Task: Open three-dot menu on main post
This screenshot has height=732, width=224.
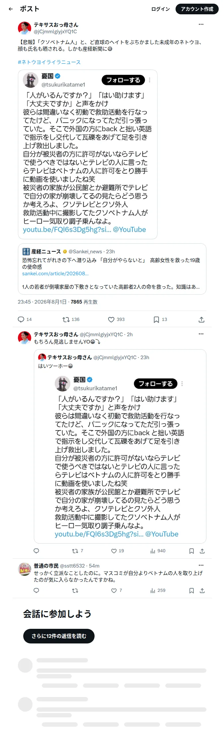Action: (x=201, y=24)
